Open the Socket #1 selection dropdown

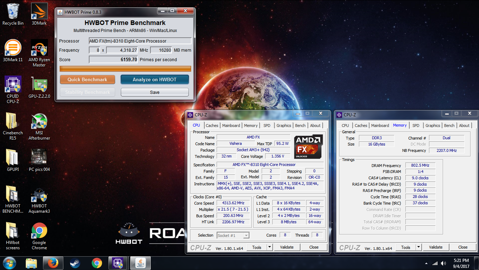point(233,236)
